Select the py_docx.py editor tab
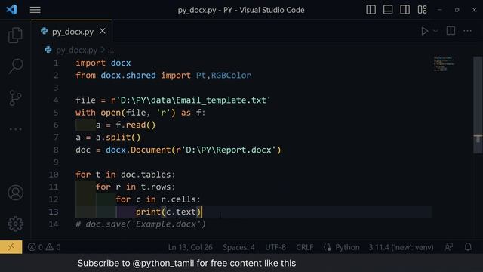Screen dimensions: 483x272 pos(72,32)
